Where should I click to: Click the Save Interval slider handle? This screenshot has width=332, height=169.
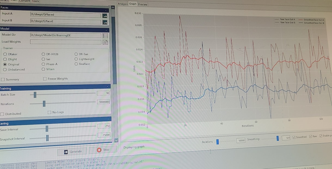tap(47, 129)
